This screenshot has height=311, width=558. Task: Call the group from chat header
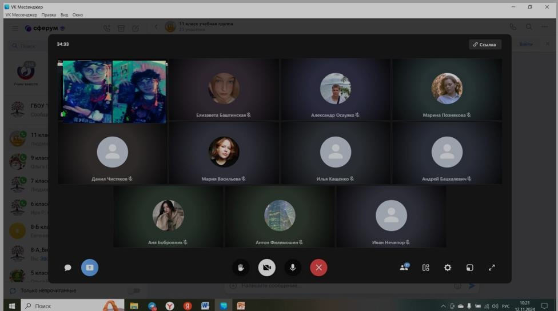click(513, 27)
